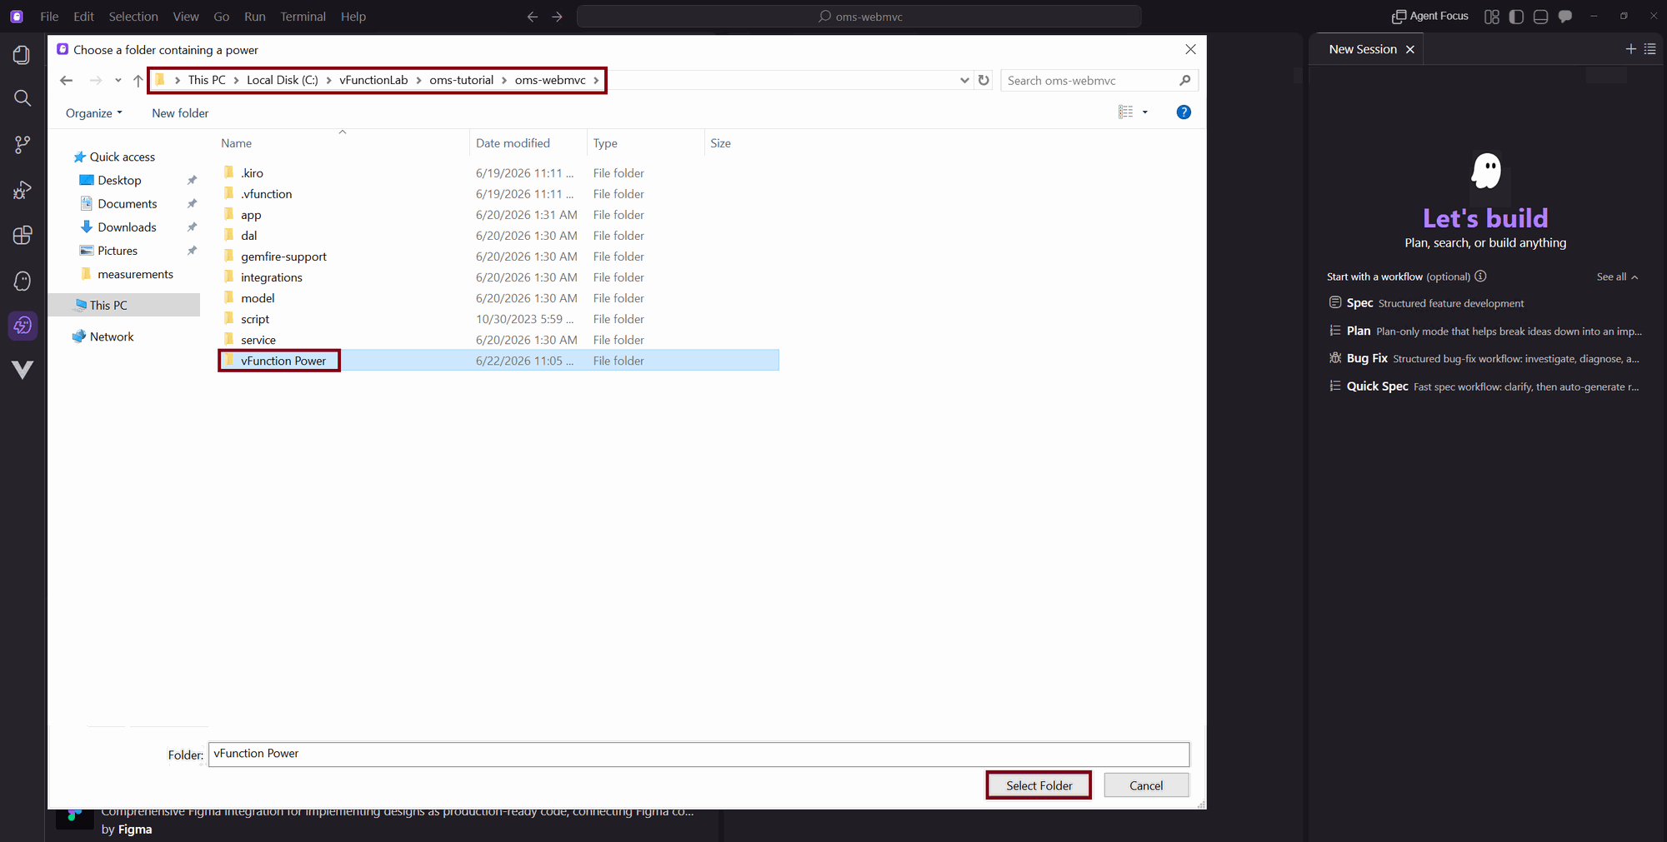Choose the Bug Fix workflow option
Image resolution: width=1667 pixels, height=842 pixels.
coord(1484,359)
